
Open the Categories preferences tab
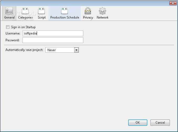click(x=25, y=13)
